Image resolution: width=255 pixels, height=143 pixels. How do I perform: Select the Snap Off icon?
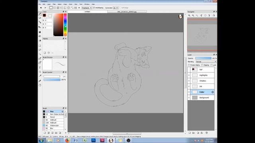click(x=51, y=8)
